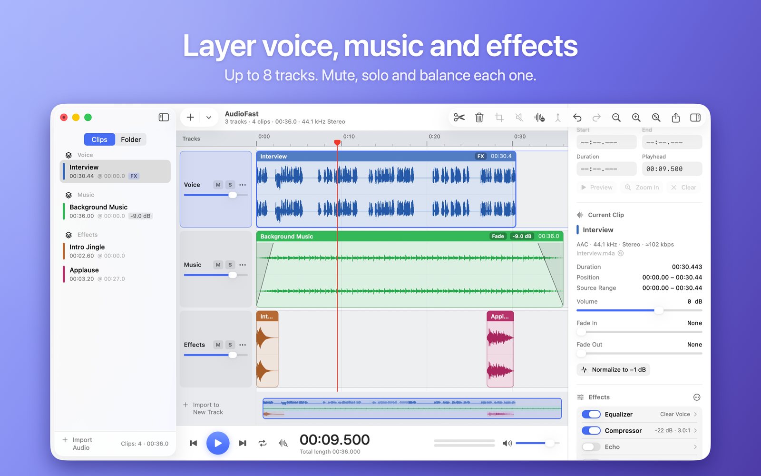
Task: Zoom in the timeline toolbar magnifier
Action: (x=636, y=117)
